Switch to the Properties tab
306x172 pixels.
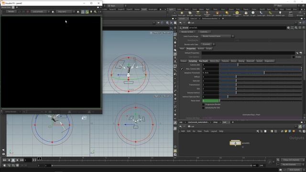[191, 49]
